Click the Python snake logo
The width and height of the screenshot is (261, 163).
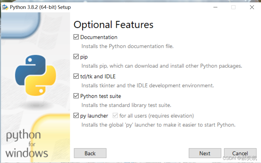[36, 75]
